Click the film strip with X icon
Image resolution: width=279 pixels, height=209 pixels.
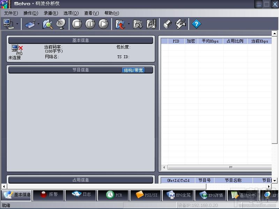pos(151,24)
